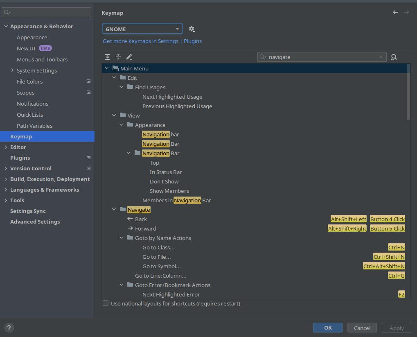Click the edit shortcut pencil icon
Viewport: 417px width, 337px height.
[x=129, y=57]
